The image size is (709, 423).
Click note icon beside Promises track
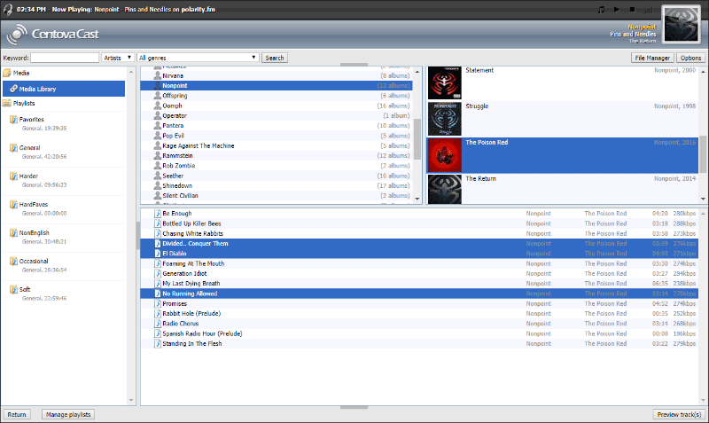click(158, 303)
